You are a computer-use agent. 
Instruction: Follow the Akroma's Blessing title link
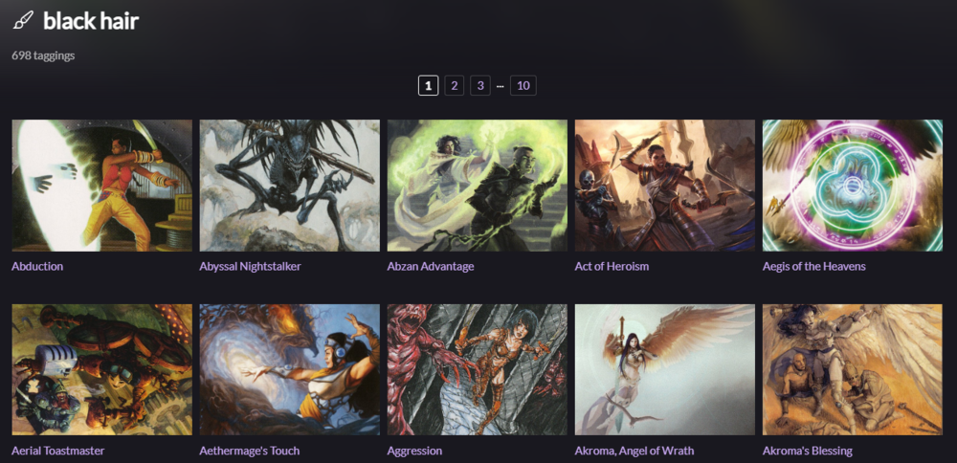(x=808, y=452)
